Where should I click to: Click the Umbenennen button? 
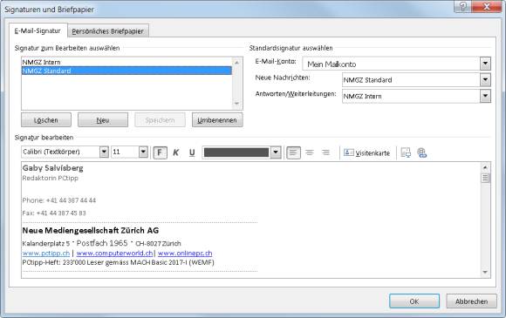click(217, 120)
